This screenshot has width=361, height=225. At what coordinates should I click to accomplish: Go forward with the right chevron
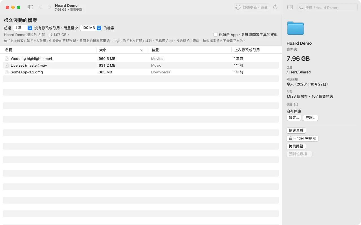50,7
